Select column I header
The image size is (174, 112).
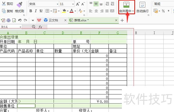[x=154, y=33]
